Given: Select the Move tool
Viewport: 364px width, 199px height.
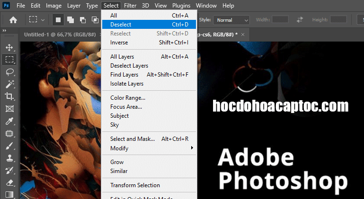Looking at the screenshot, I should click(9, 47).
